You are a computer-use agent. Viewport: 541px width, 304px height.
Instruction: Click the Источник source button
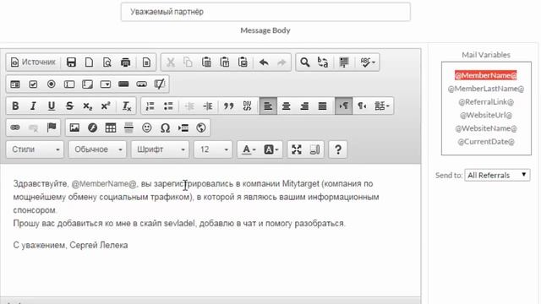33,62
